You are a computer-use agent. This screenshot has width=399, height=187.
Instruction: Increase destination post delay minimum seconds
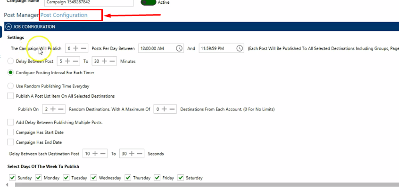(95, 154)
